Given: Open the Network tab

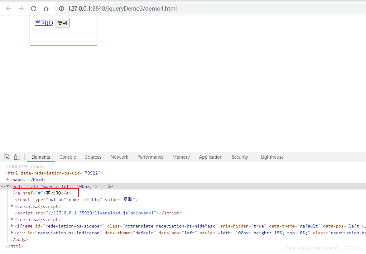Looking at the screenshot, I should click(119, 157).
